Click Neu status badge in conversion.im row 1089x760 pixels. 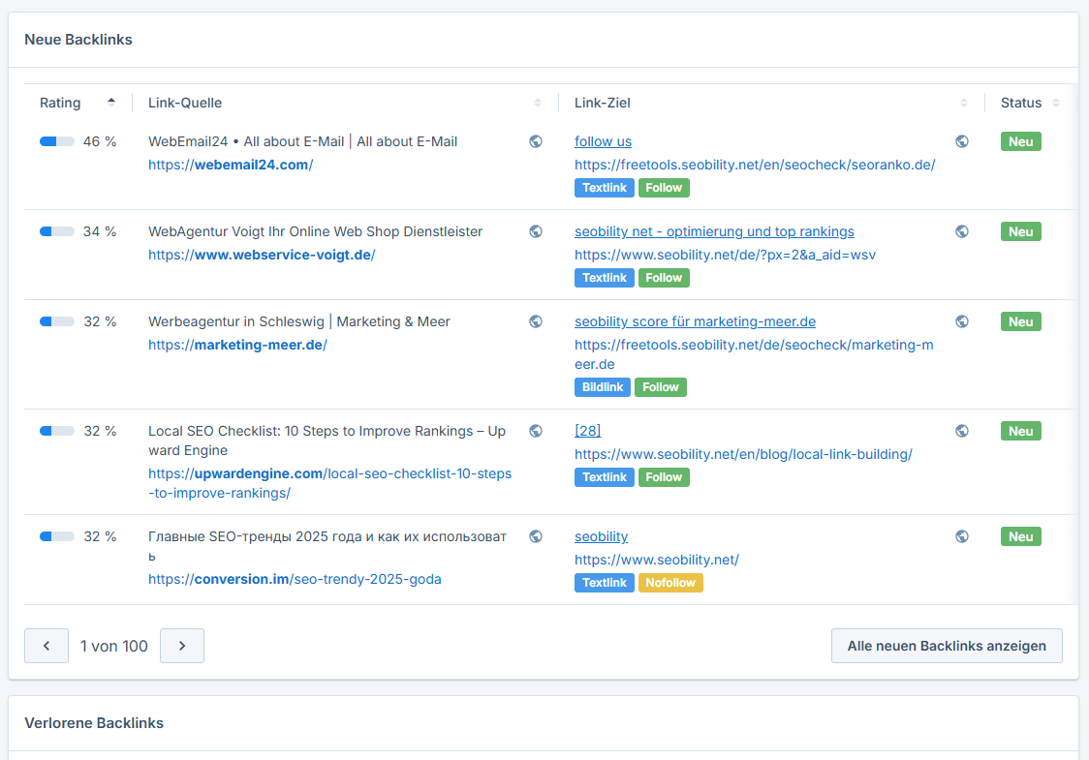(1021, 536)
